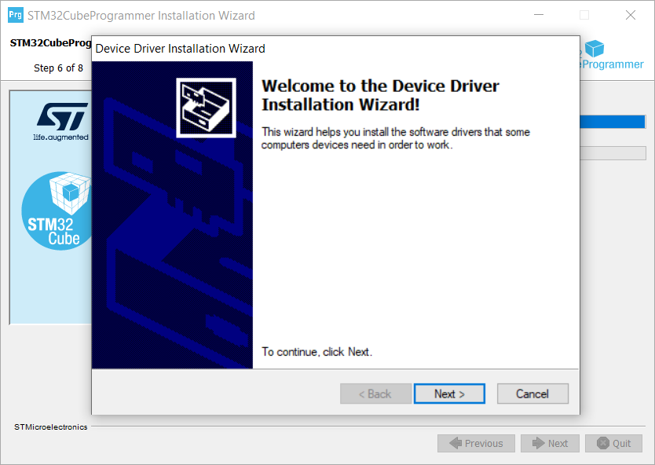Minimize the STM32CubeProgrammer Installation Wizard window

(539, 15)
